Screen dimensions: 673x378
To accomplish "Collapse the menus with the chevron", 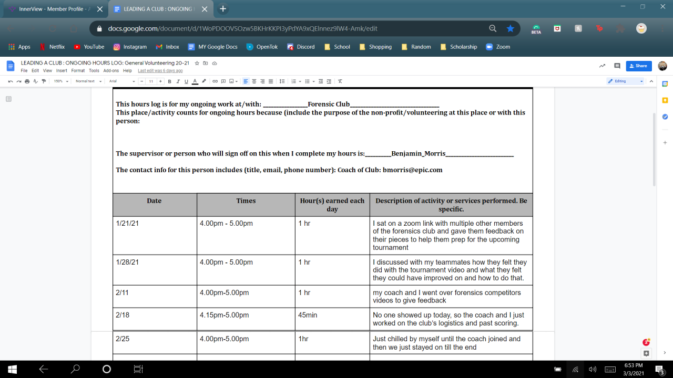I will 651,81.
